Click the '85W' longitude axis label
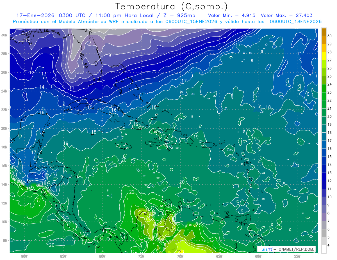Image resolution: width=337 pixels, height=260 pixels. coord(63,256)
